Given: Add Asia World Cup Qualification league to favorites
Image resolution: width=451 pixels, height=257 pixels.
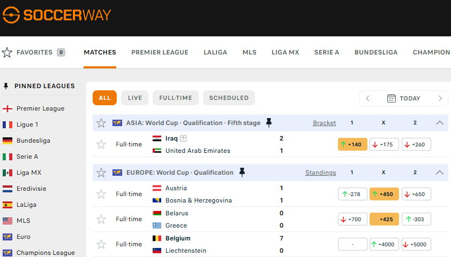Looking at the screenshot, I should click(101, 123).
